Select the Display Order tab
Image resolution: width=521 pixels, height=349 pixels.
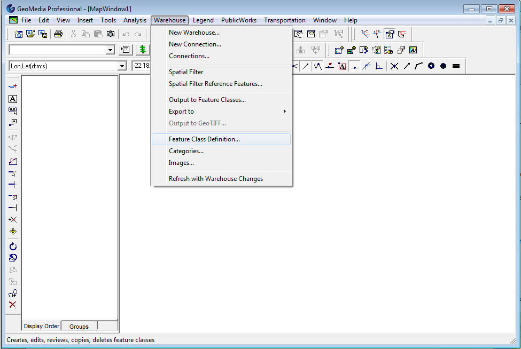click(x=41, y=326)
